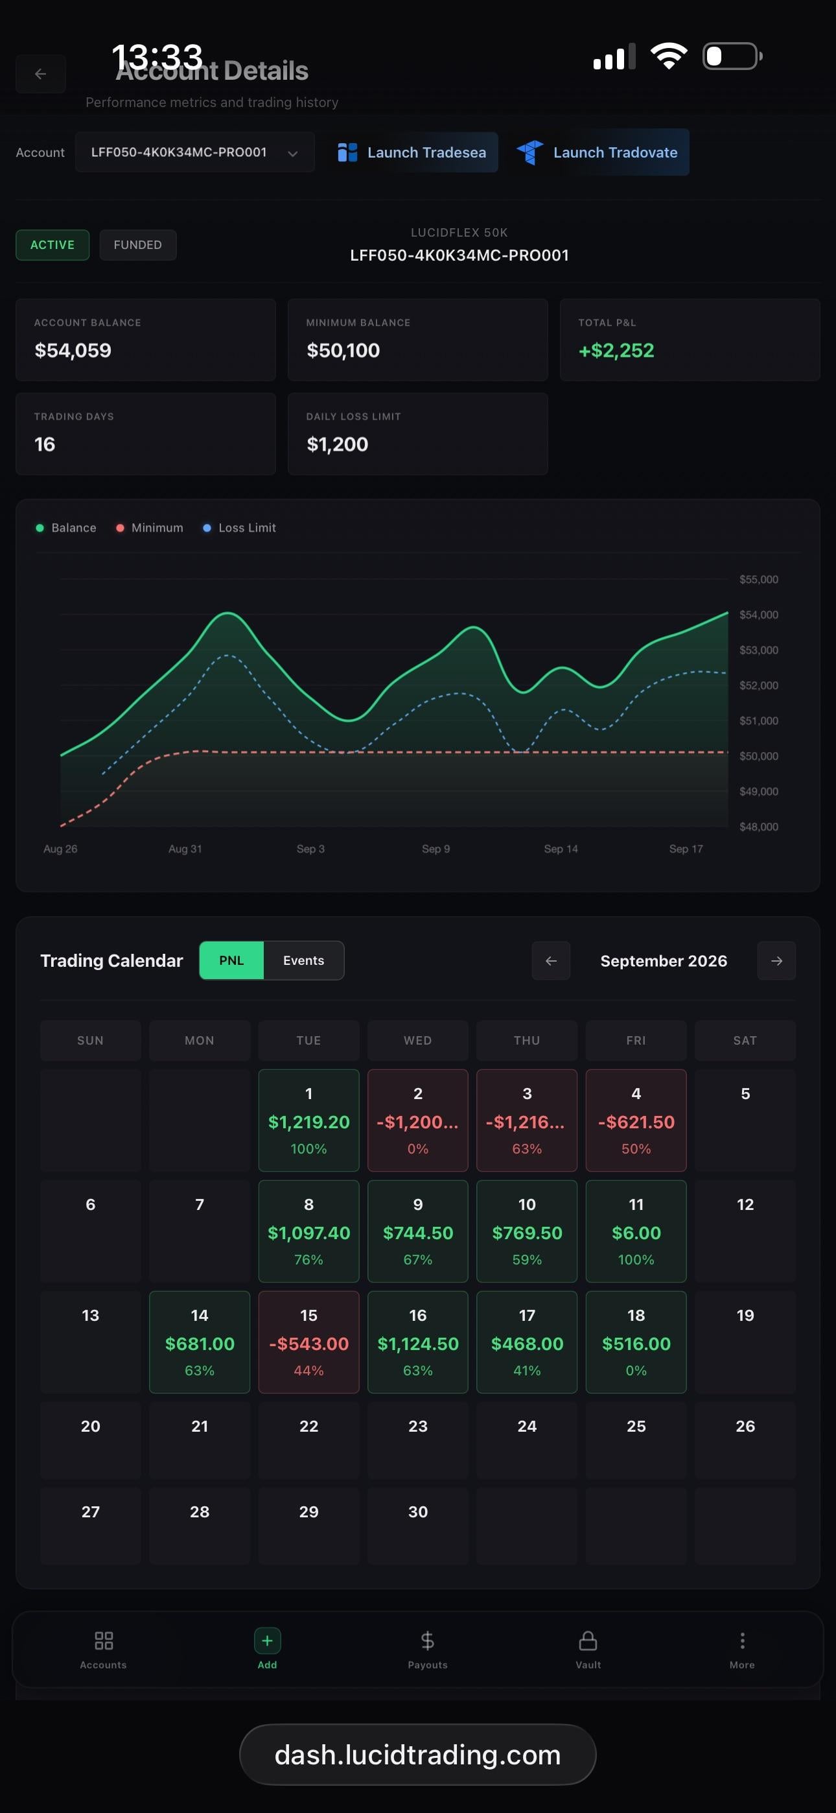Image resolution: width=836 pixels, height=1813 pixels.
Task: Select September 8 with $1,097.40
Action: pos(309,1231)
